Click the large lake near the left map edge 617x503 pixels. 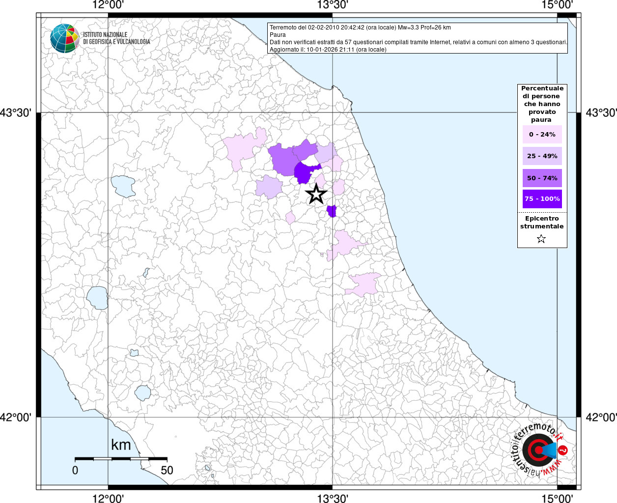(97, 297)
